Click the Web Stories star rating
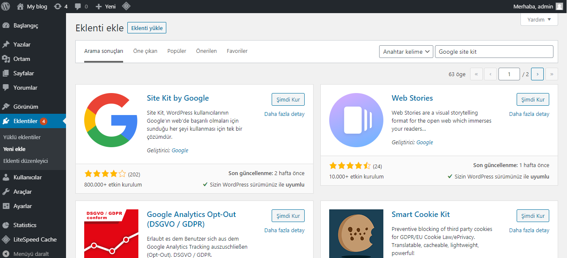 [x=350, y=166]
